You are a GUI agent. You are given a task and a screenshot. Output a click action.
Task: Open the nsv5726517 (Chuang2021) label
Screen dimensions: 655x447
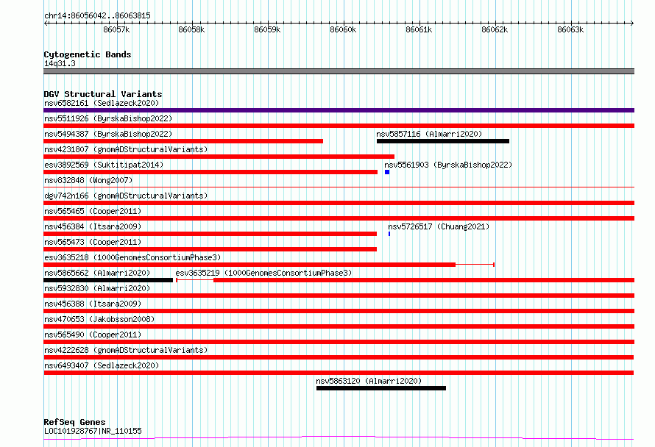[x=439, y=226]
